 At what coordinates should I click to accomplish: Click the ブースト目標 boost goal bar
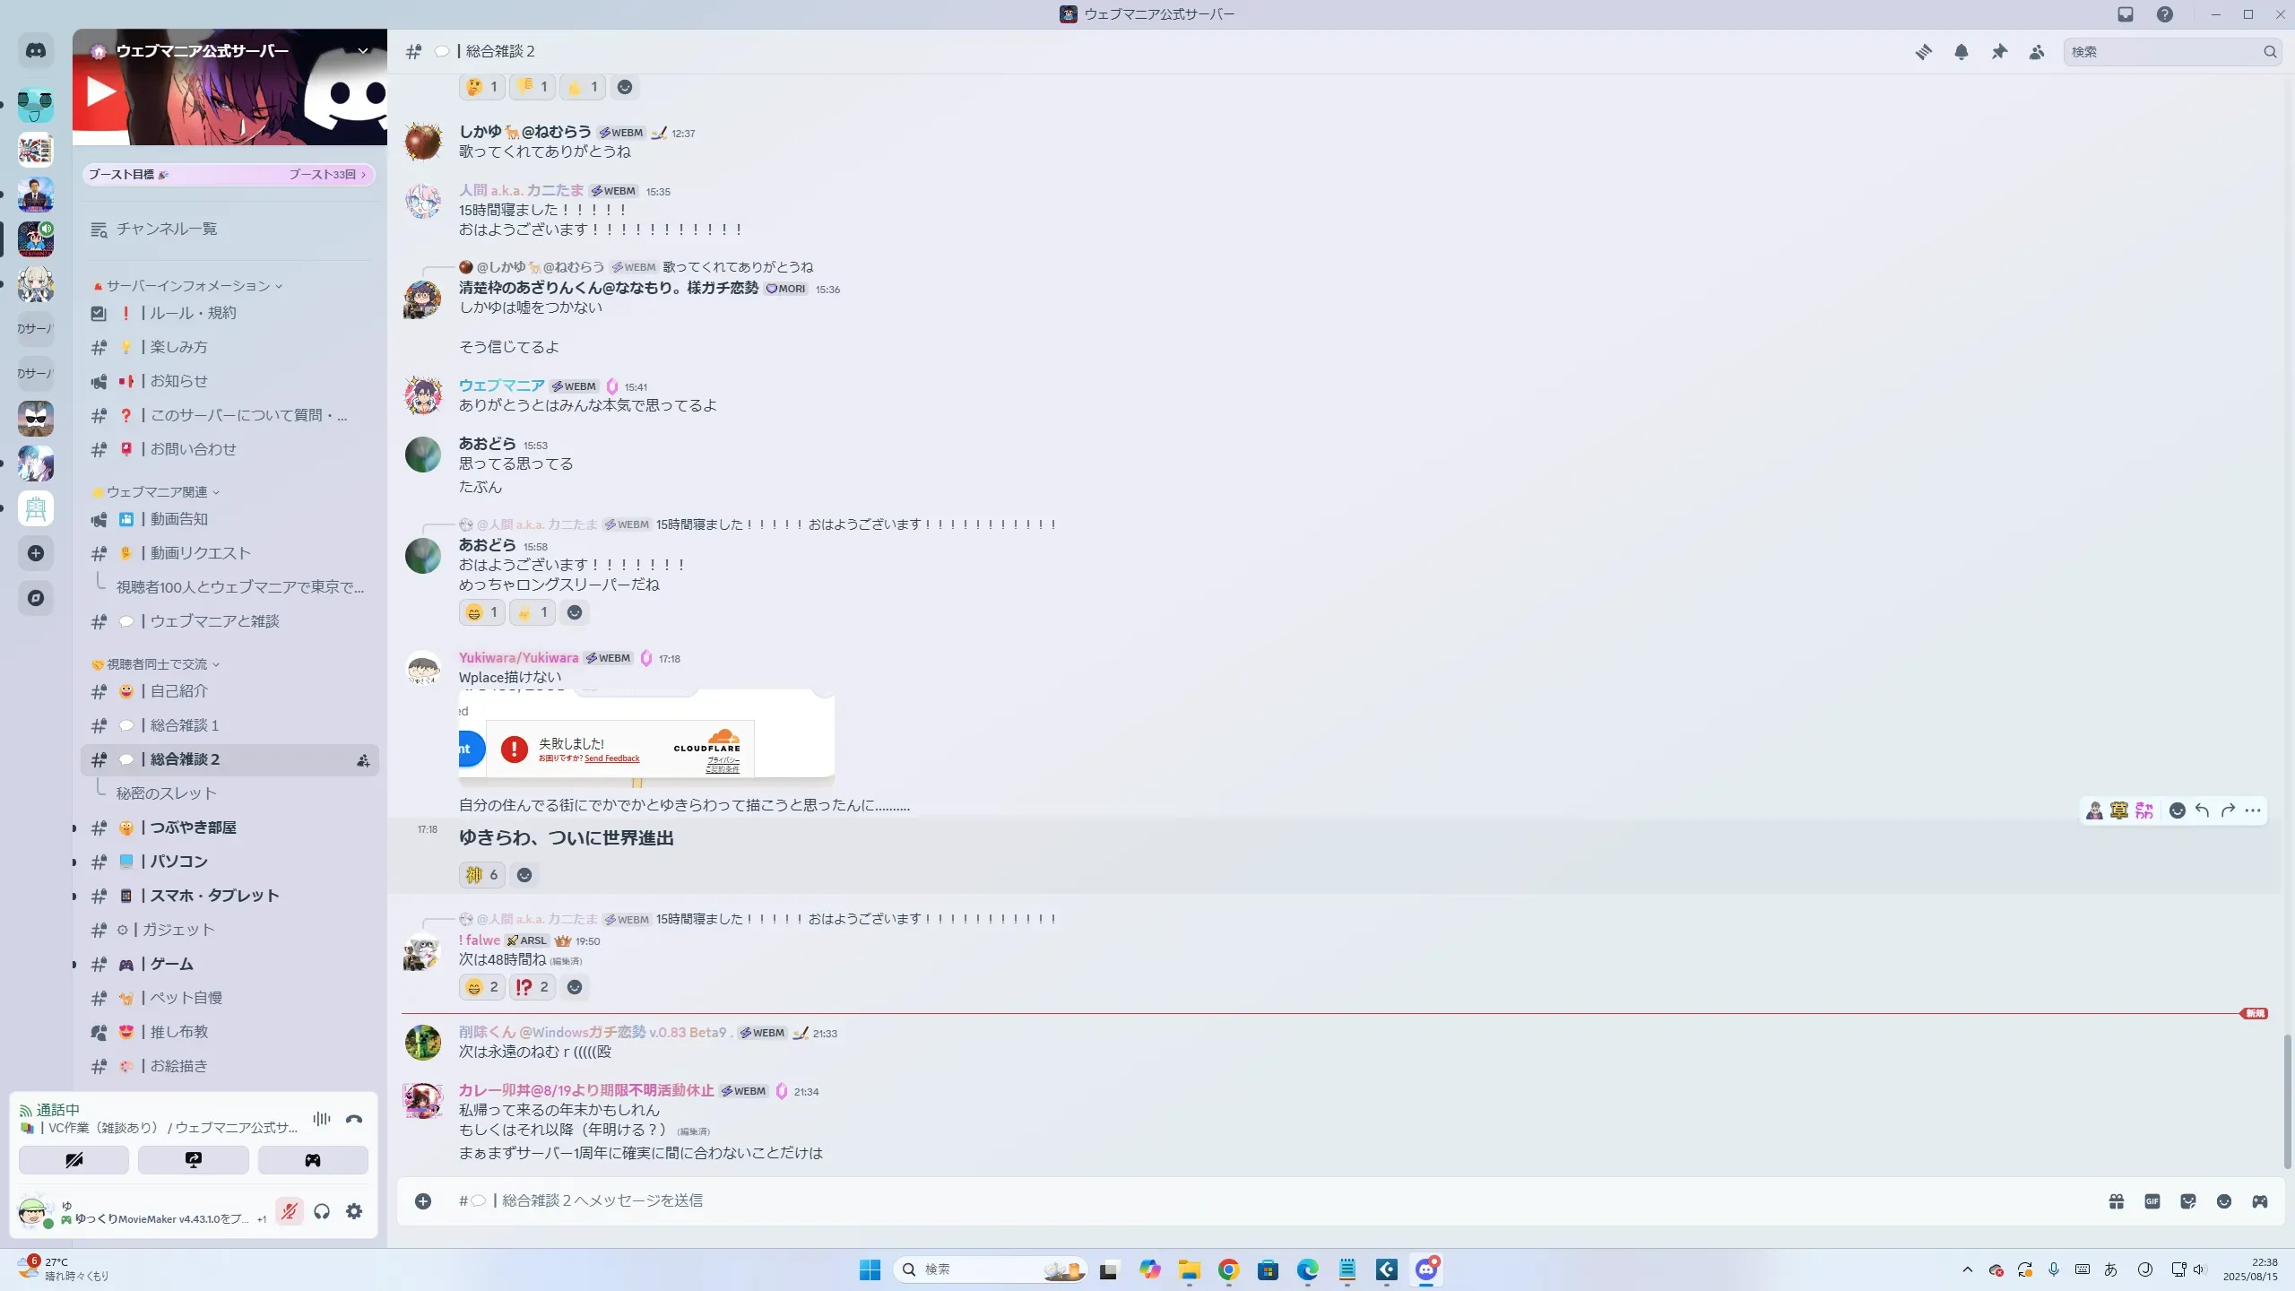pyautogui.click(x=229, y=175)
